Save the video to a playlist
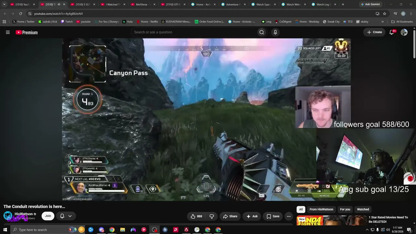Image resolution: width=416 pixels, height=234 pixels. coord(273,216)
